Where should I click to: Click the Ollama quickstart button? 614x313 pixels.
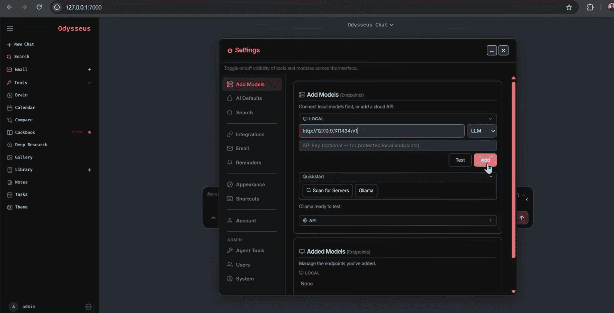click(366, 191)
